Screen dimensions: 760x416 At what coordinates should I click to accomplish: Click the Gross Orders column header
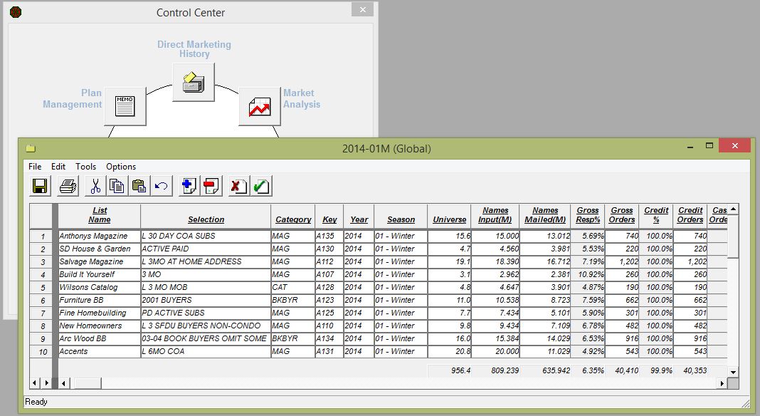click(622, 216)
